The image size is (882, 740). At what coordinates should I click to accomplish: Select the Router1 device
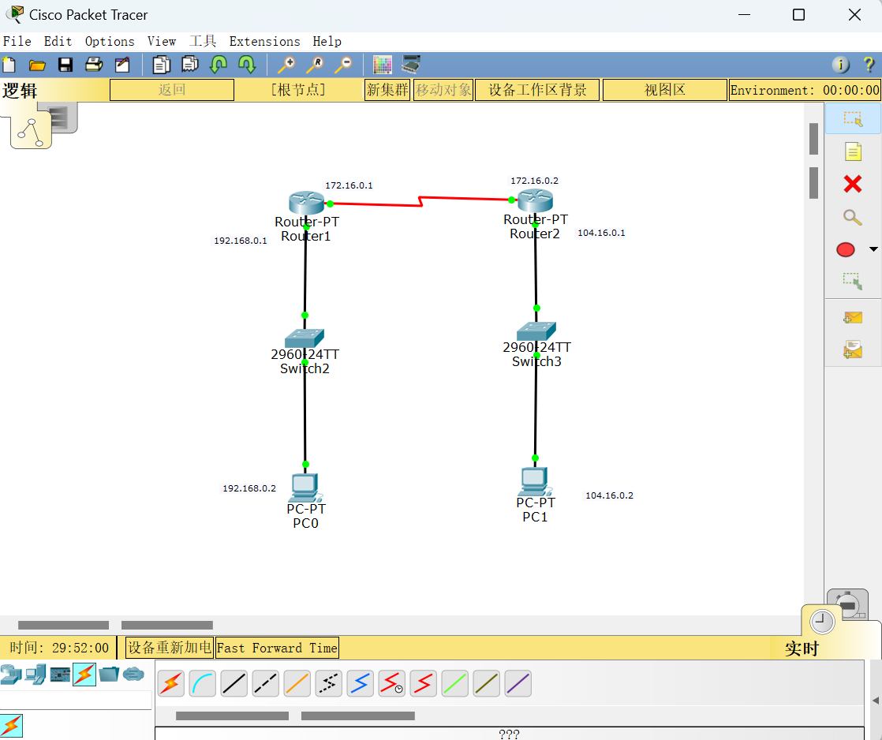click(307, 203)
